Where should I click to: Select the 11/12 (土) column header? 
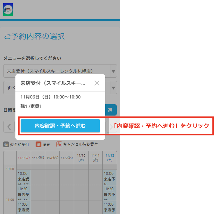(x=110, y=158)
